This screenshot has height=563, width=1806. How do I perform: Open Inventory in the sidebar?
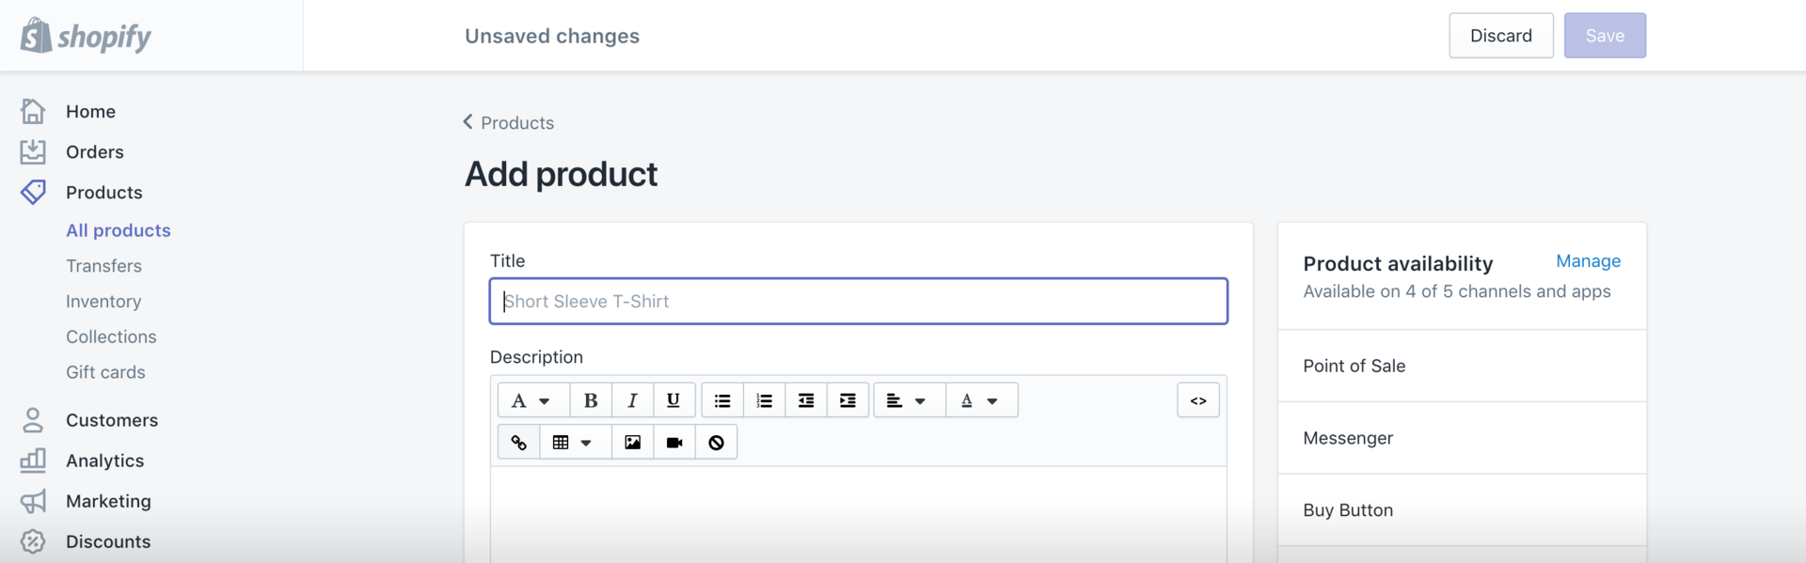[103, 302]
